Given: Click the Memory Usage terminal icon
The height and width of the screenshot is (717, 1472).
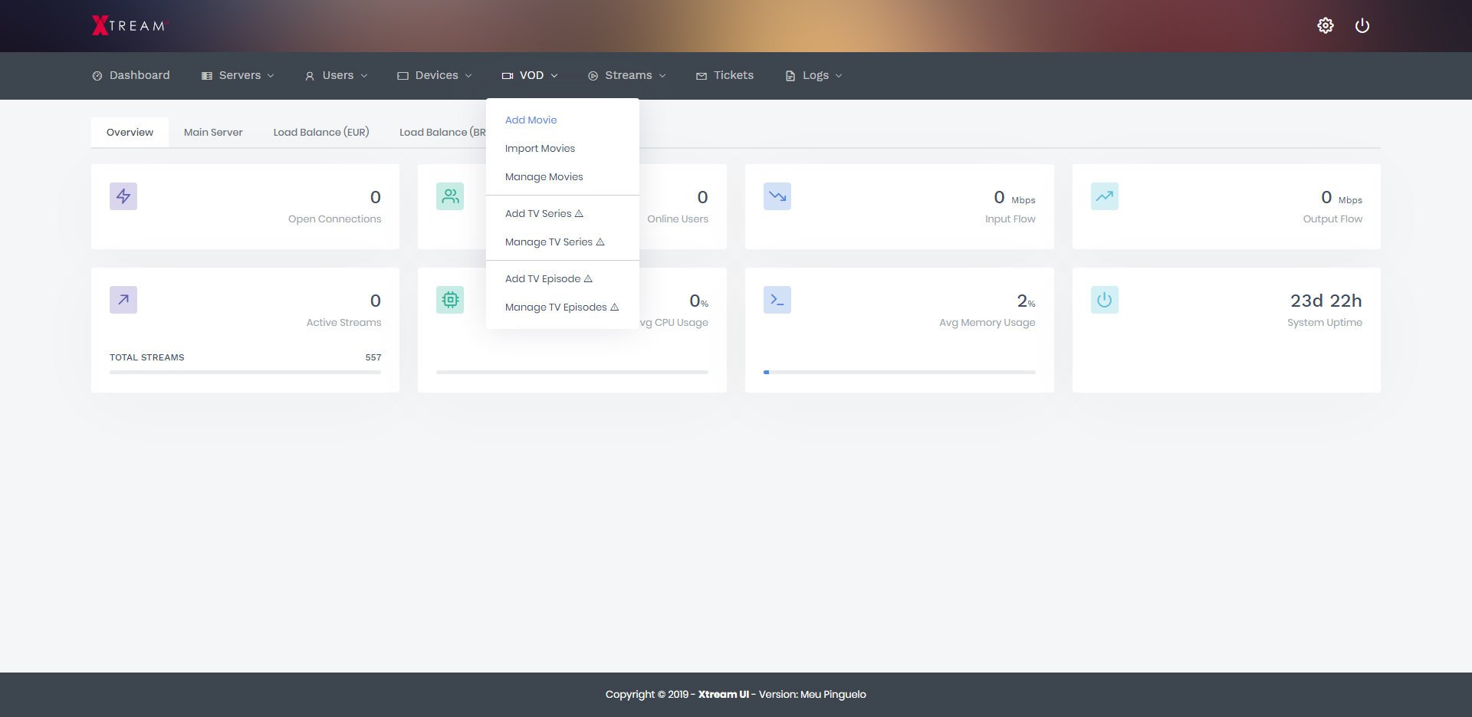Looking at the screenshot, I should click(777, 300).
